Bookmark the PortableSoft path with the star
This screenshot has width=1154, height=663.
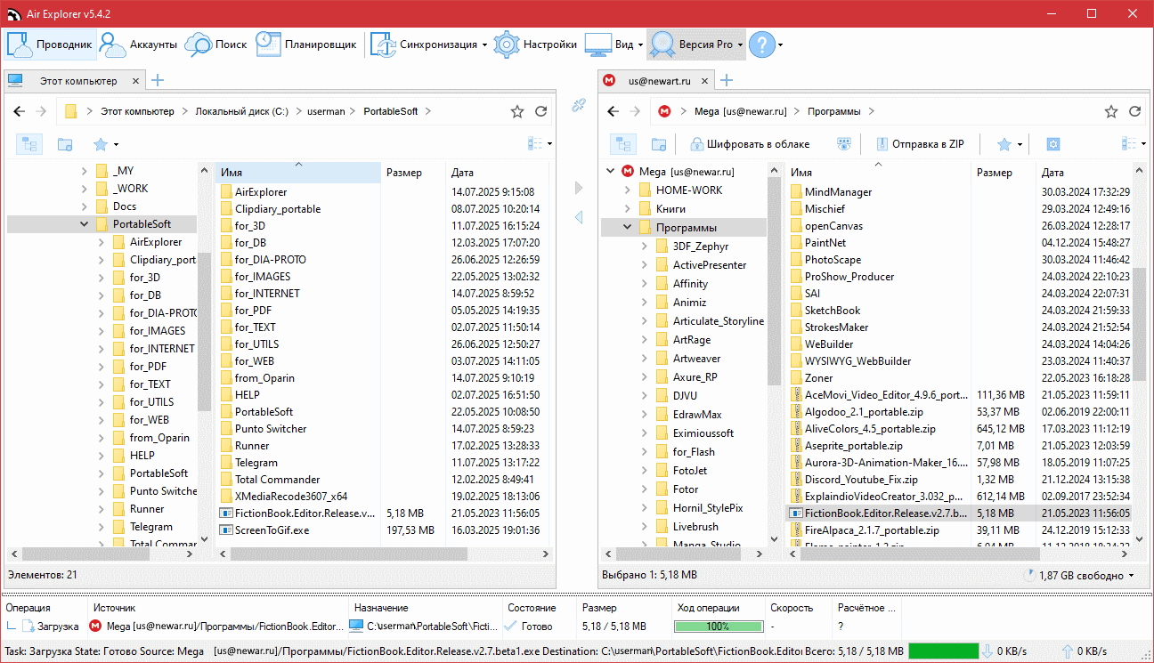pos(517,111)
